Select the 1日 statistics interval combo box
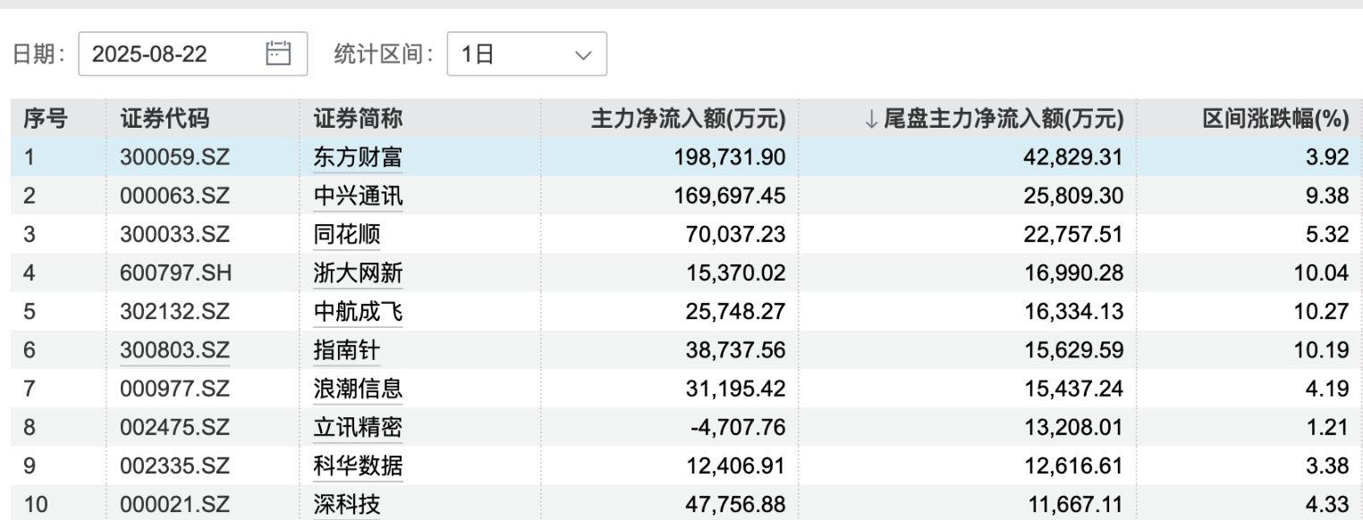Viewport: 1363px width, 520px height. click(527, 54)
